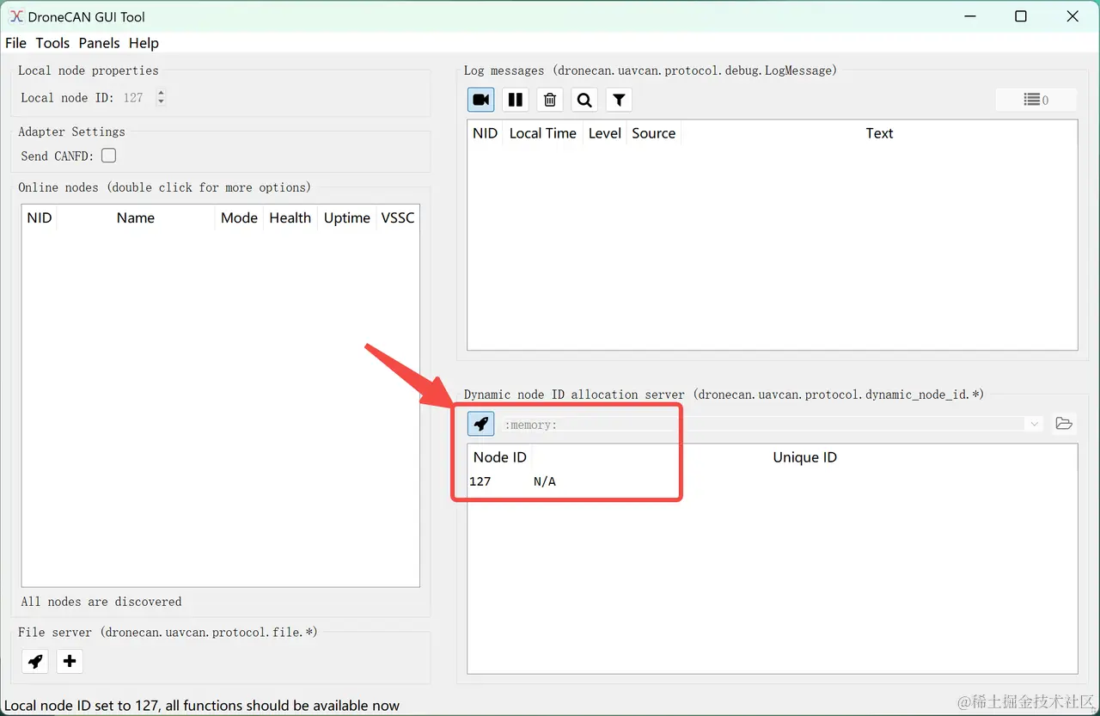The height and width of the screenshot is (716, 1100).
Task: Browse for allocation database file
Action: pyautogui.click(x=1064, y=424)
